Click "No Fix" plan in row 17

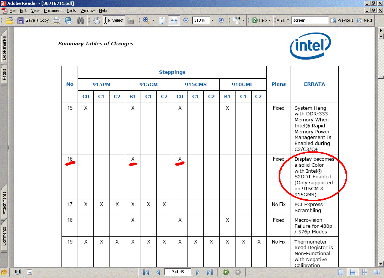tap(279, 204)
